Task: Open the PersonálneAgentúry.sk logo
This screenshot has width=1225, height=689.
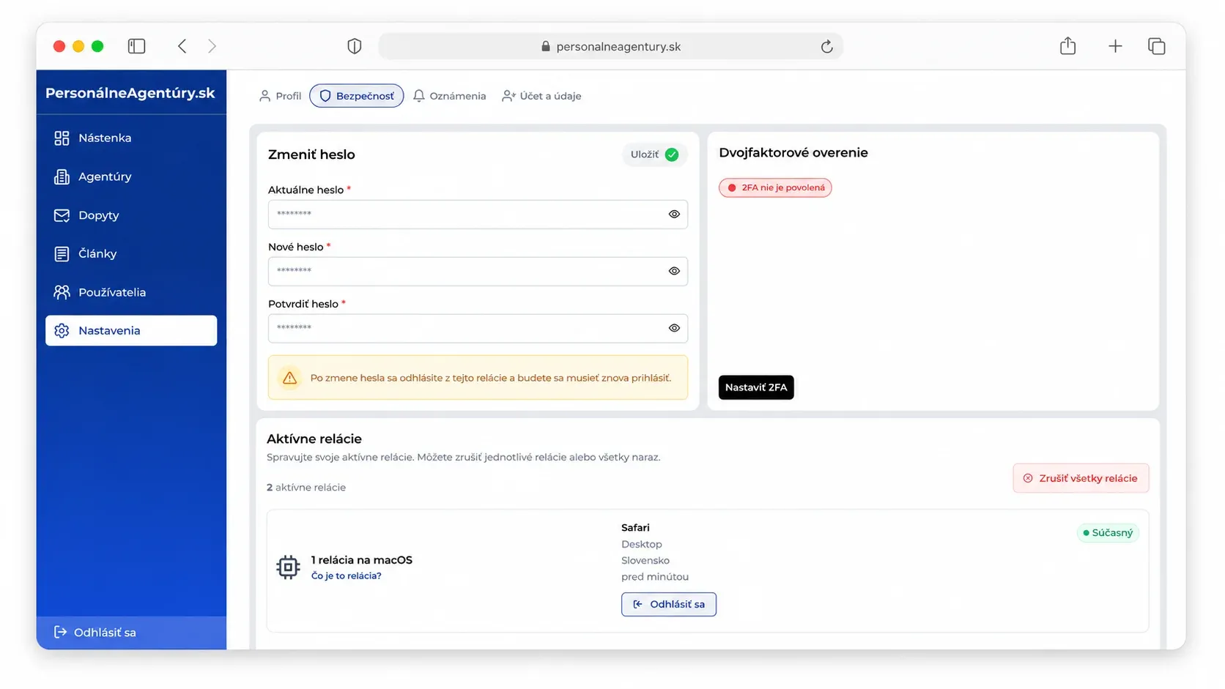Action: coord(130,93)
